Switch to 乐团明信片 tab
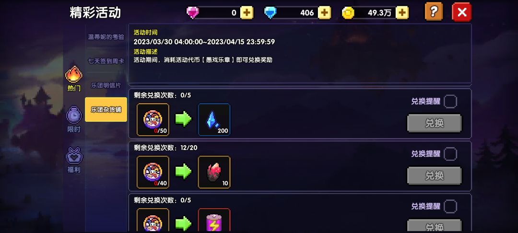The image size is (518, 233). (x=106, y=85)
